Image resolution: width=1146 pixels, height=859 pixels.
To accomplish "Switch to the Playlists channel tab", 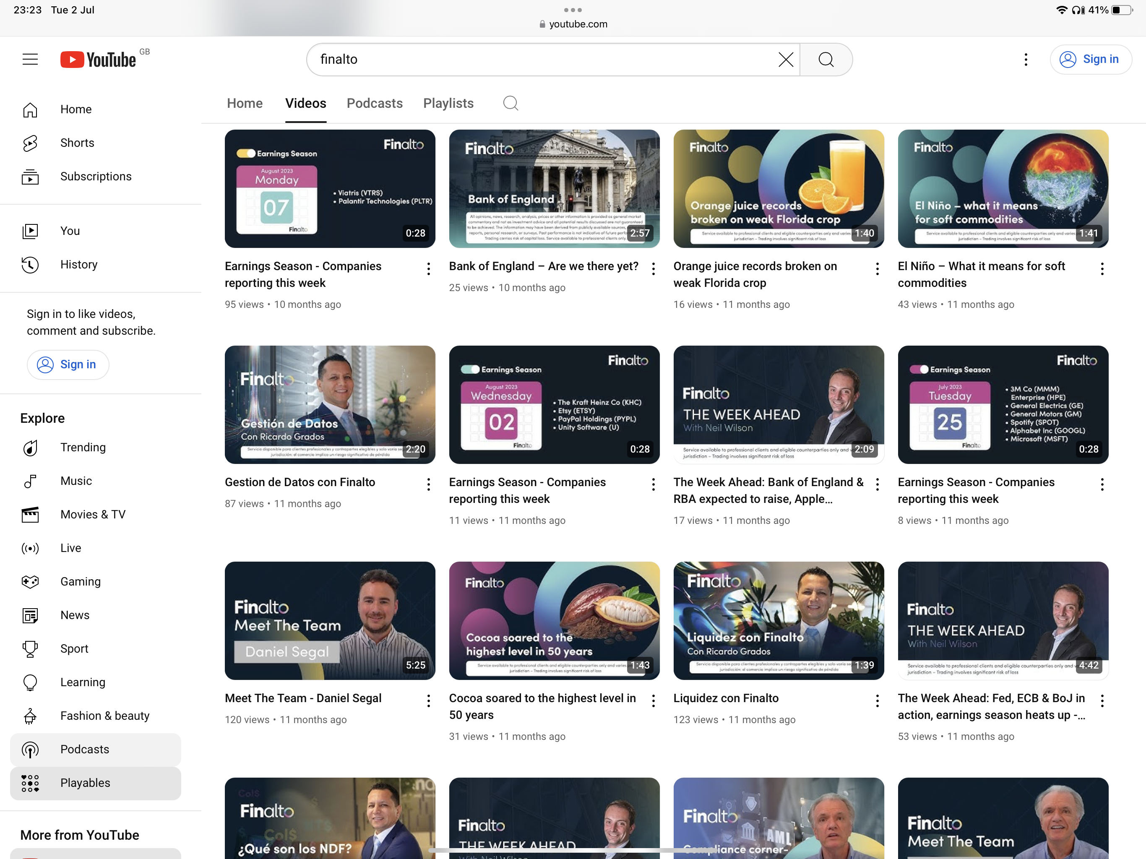I will click(448, 104).
